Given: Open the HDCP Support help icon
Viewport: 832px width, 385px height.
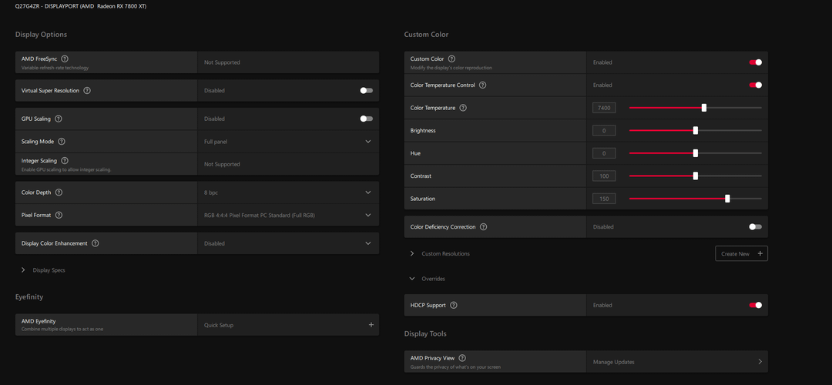Looking at the screenshot, I should point(454,305).
